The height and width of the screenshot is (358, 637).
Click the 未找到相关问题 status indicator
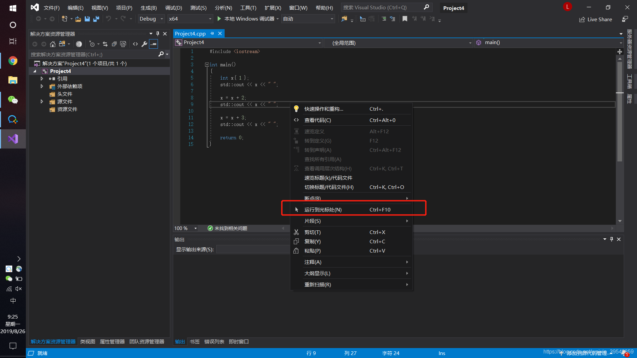click(x=227, y=228)
